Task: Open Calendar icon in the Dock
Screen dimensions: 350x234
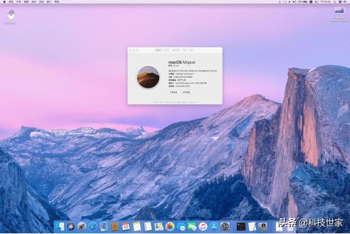Action: click(x=126, y=226)
